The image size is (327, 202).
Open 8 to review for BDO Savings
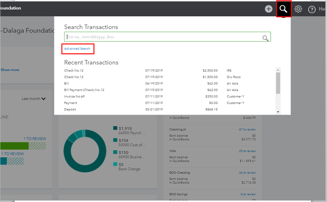(x=248, y=194)
